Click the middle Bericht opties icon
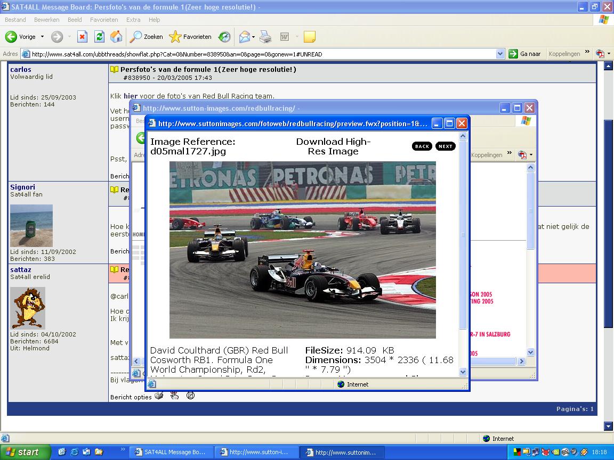 (175, 396)
